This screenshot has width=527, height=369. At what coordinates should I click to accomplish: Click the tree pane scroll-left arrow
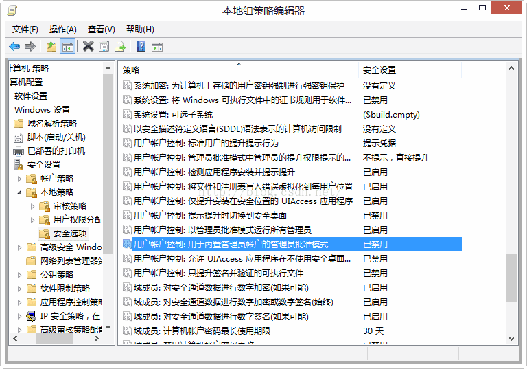(15, 338)
